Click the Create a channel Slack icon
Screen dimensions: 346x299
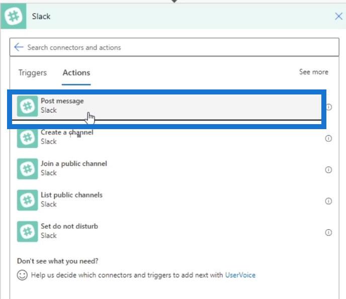click(27, 138)
